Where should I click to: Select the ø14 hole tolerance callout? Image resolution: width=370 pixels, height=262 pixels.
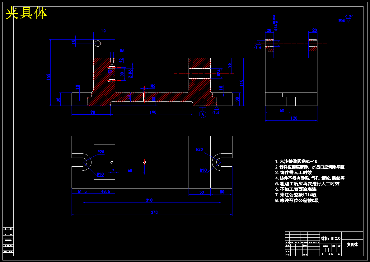pyautogui.click(x=275, y=23)
